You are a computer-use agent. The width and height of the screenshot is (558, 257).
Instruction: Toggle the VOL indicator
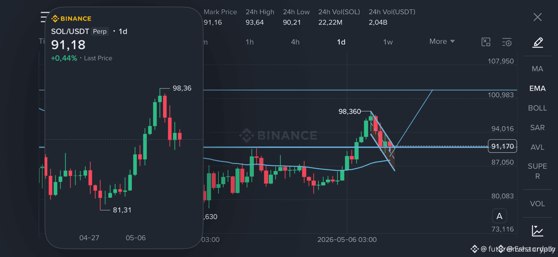[x=537, y=204]
